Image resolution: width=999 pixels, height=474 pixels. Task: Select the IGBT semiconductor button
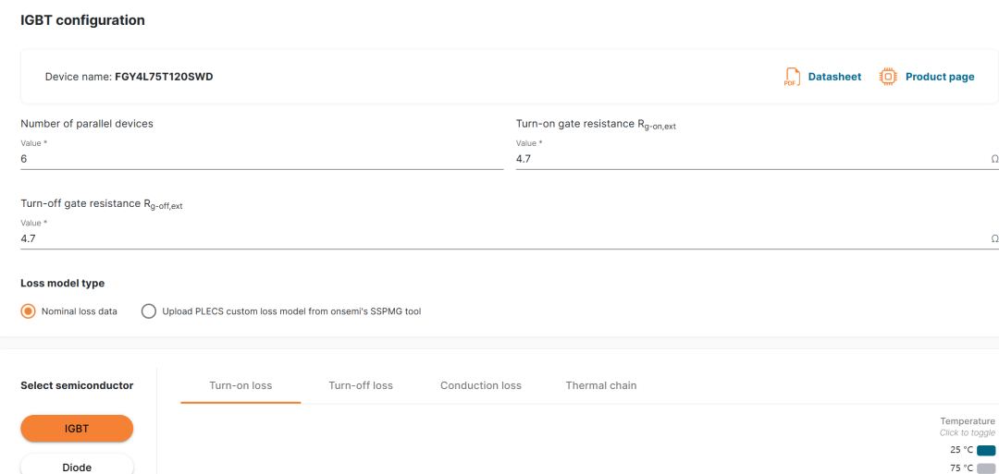click(x=77, y=428)
